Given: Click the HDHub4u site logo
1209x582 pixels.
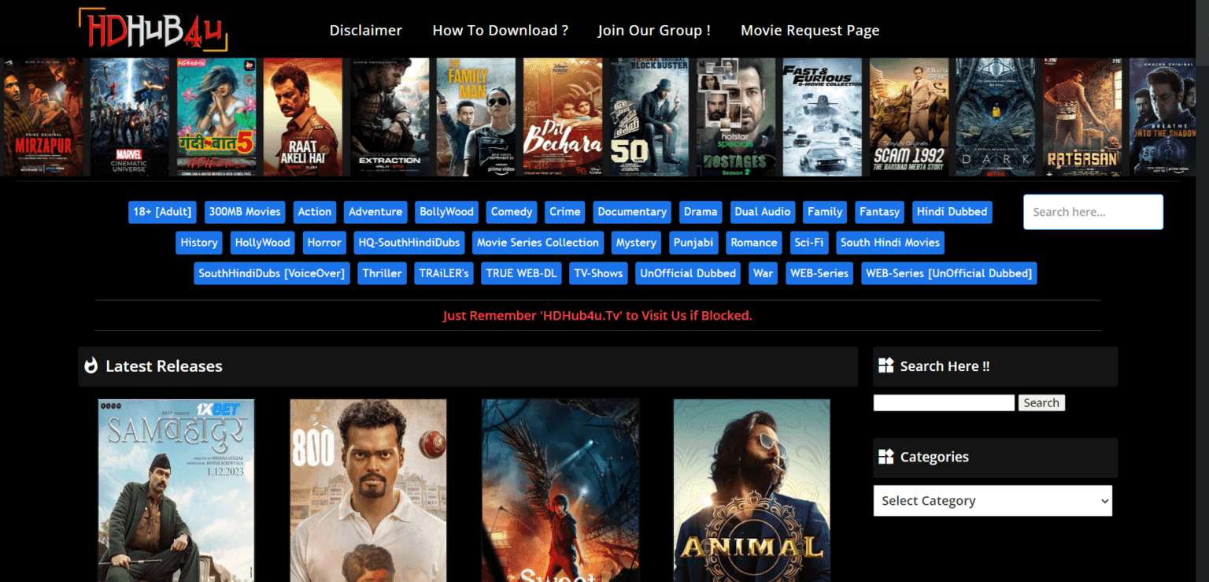Looking at the screenshot, I should point(153,30).
